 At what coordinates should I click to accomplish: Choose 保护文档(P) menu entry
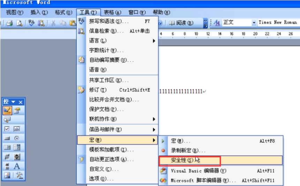118,109
